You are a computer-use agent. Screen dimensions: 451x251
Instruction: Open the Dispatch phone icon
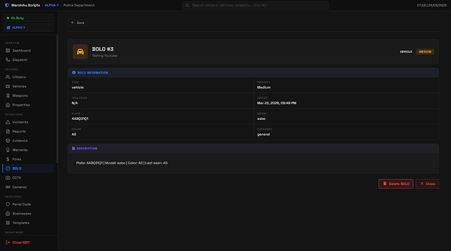pos(8,60)
